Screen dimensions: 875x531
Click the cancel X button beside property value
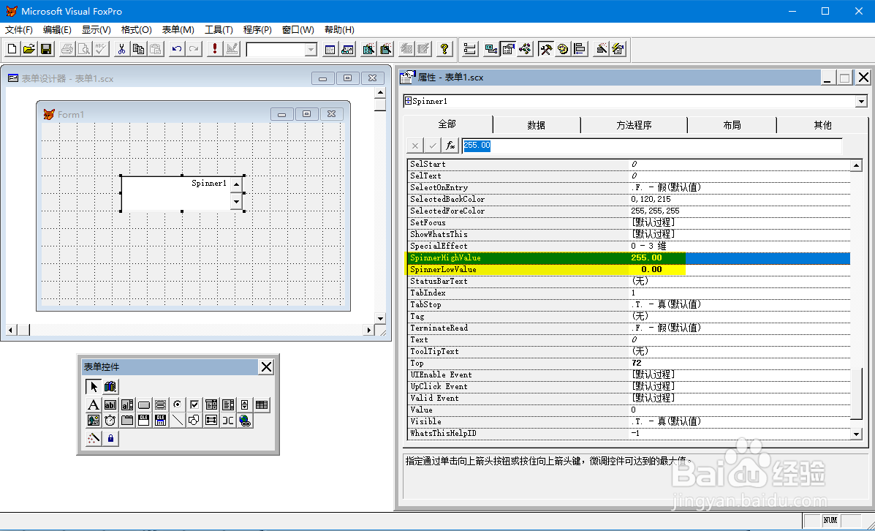pyautogui.click(x=414, y=146)
